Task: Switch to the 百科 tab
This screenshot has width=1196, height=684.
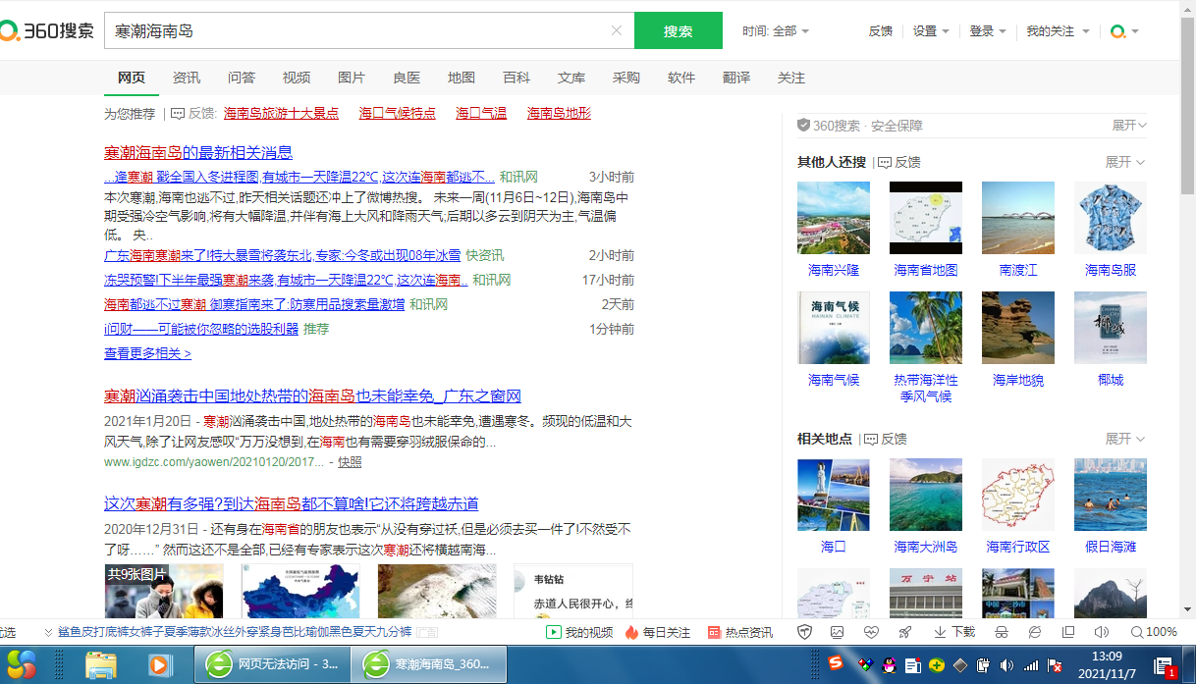Action: coord(516,78)
